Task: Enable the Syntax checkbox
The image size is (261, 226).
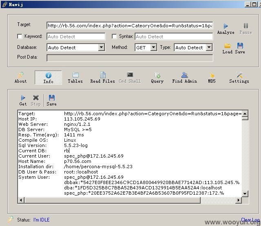Action: pos(114,36)
